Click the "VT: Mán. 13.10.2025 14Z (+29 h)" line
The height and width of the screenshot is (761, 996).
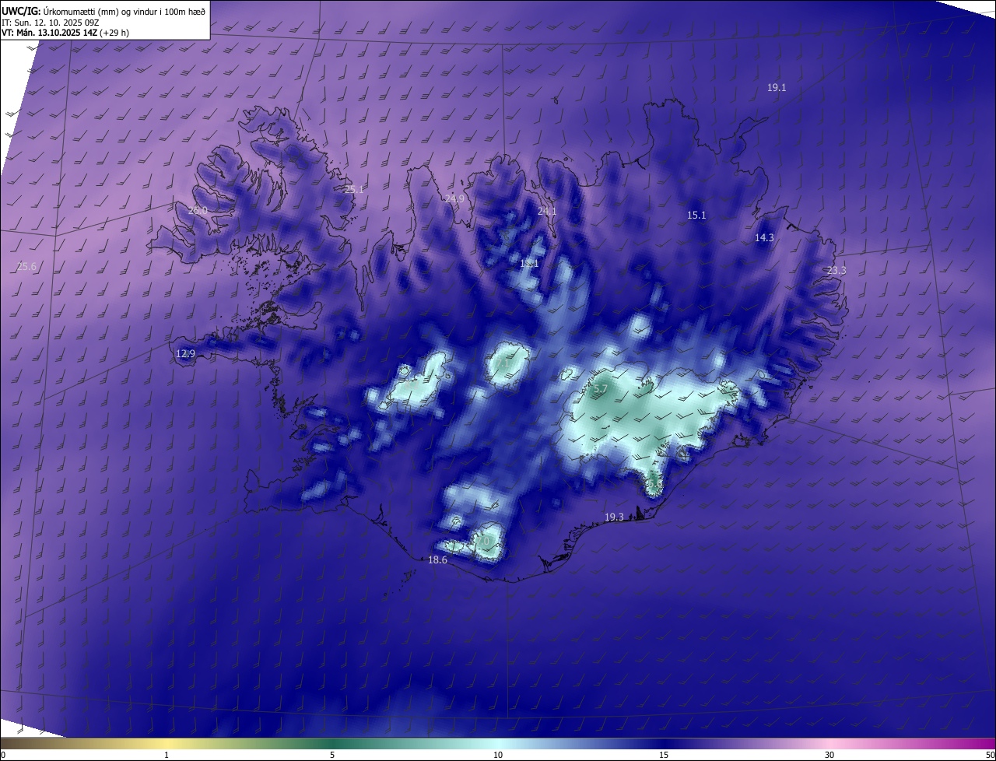[65, 33]
